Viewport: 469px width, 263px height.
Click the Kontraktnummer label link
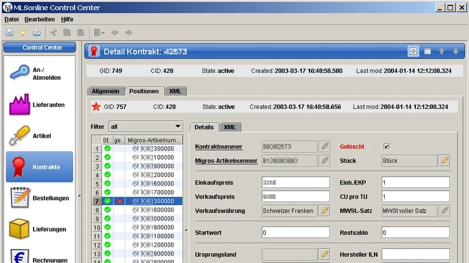(219, 147)
